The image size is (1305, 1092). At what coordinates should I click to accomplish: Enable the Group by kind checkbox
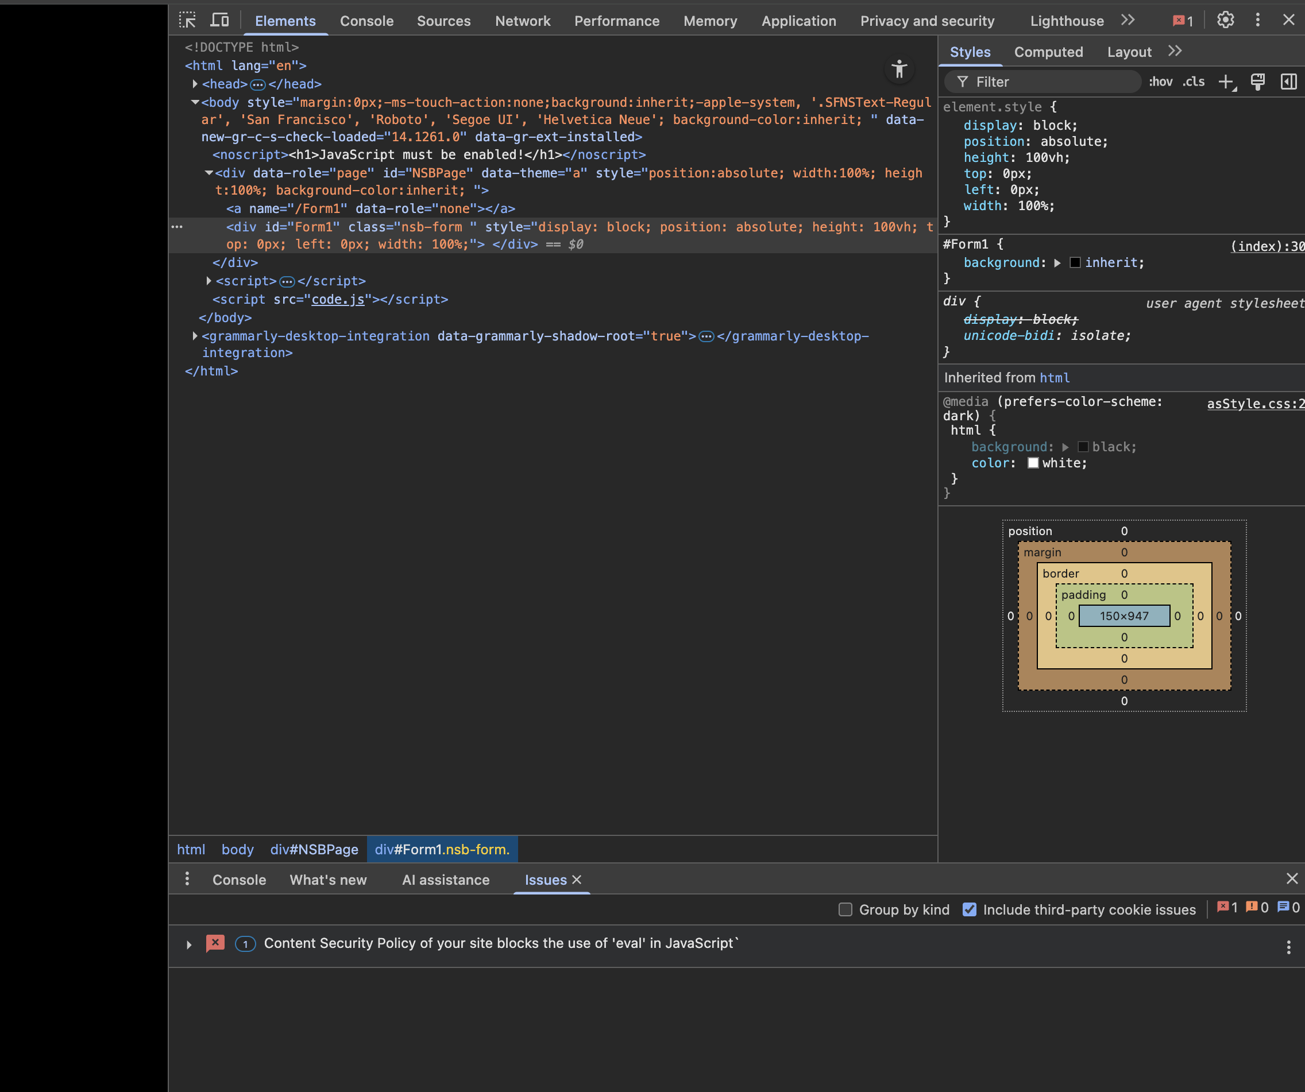point(845,909)
